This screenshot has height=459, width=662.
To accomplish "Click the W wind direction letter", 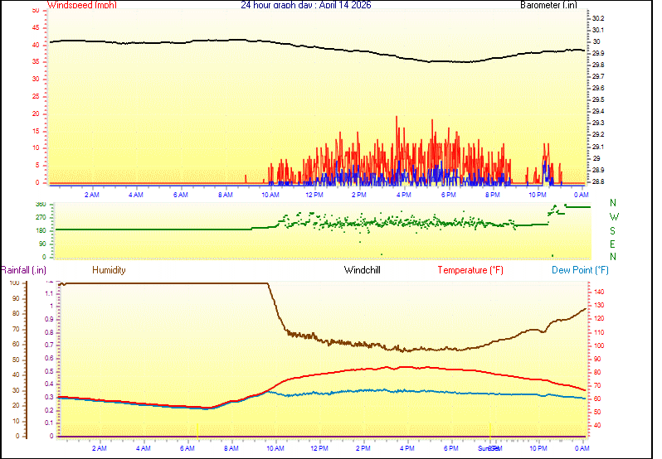I will 613,216.
